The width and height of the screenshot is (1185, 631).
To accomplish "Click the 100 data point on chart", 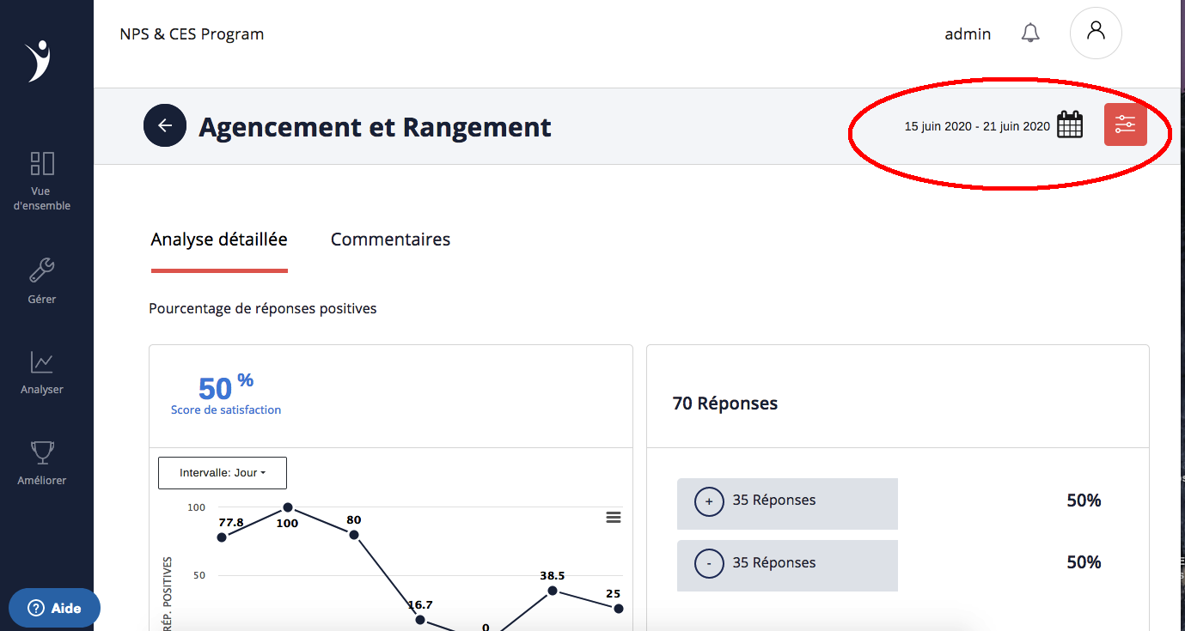I will [x=288, y=507].
